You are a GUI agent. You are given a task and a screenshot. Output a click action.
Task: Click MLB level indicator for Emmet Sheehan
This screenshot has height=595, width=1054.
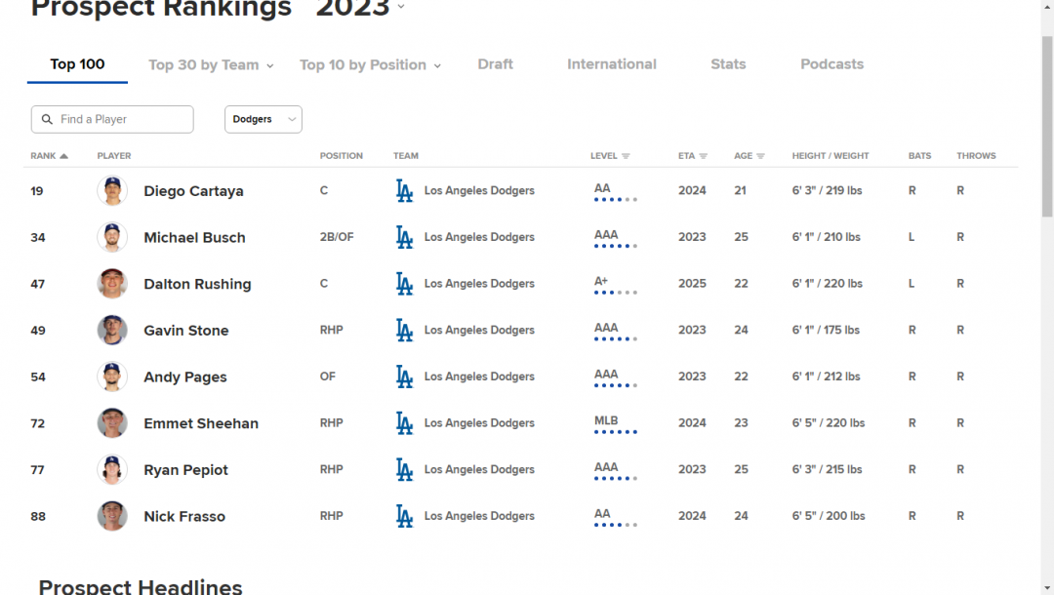pos(615,424)
